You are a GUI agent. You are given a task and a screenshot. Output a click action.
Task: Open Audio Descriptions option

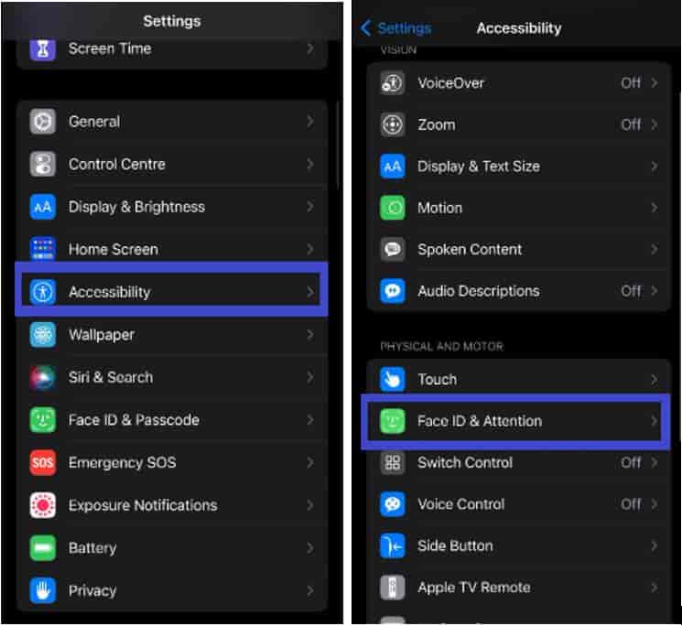[x=518, y=291]
